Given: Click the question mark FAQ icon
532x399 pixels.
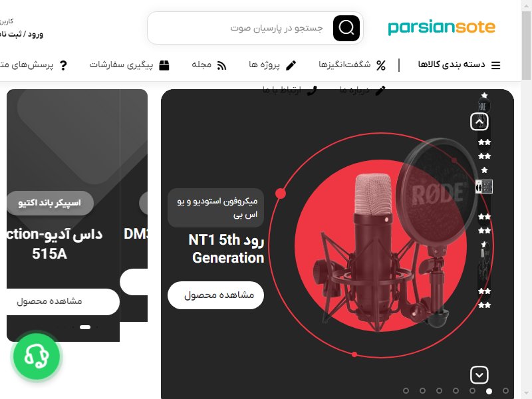Looking at the screenshot, I should click(63, 65).
